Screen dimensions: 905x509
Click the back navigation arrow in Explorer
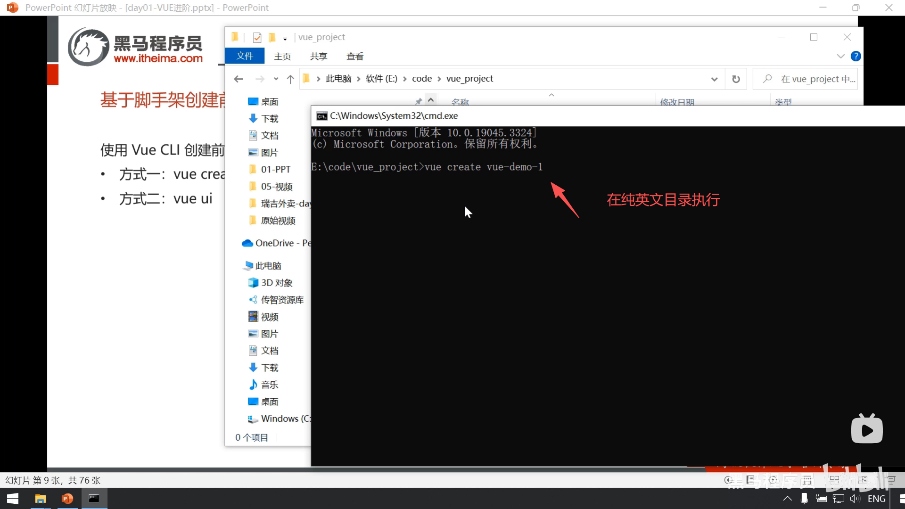tap(239, 79)
